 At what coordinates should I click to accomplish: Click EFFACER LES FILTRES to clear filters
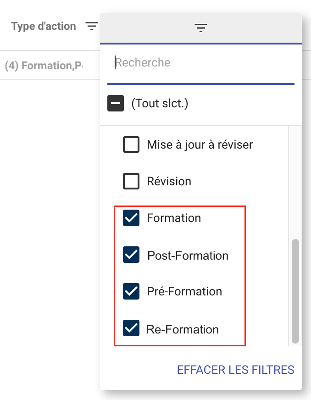click(x=235, y=370)
